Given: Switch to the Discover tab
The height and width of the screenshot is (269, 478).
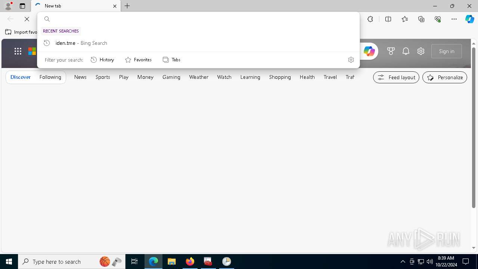Looking at the screenshot, I should (21, 77).
